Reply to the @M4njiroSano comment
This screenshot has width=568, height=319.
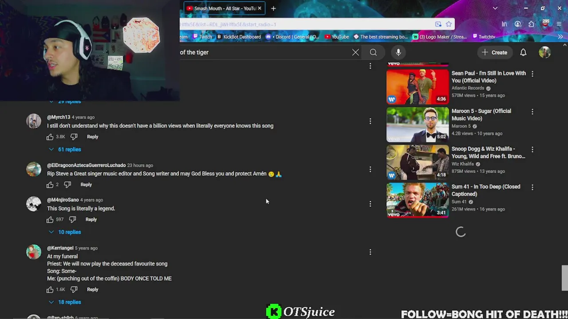point(91,219)
